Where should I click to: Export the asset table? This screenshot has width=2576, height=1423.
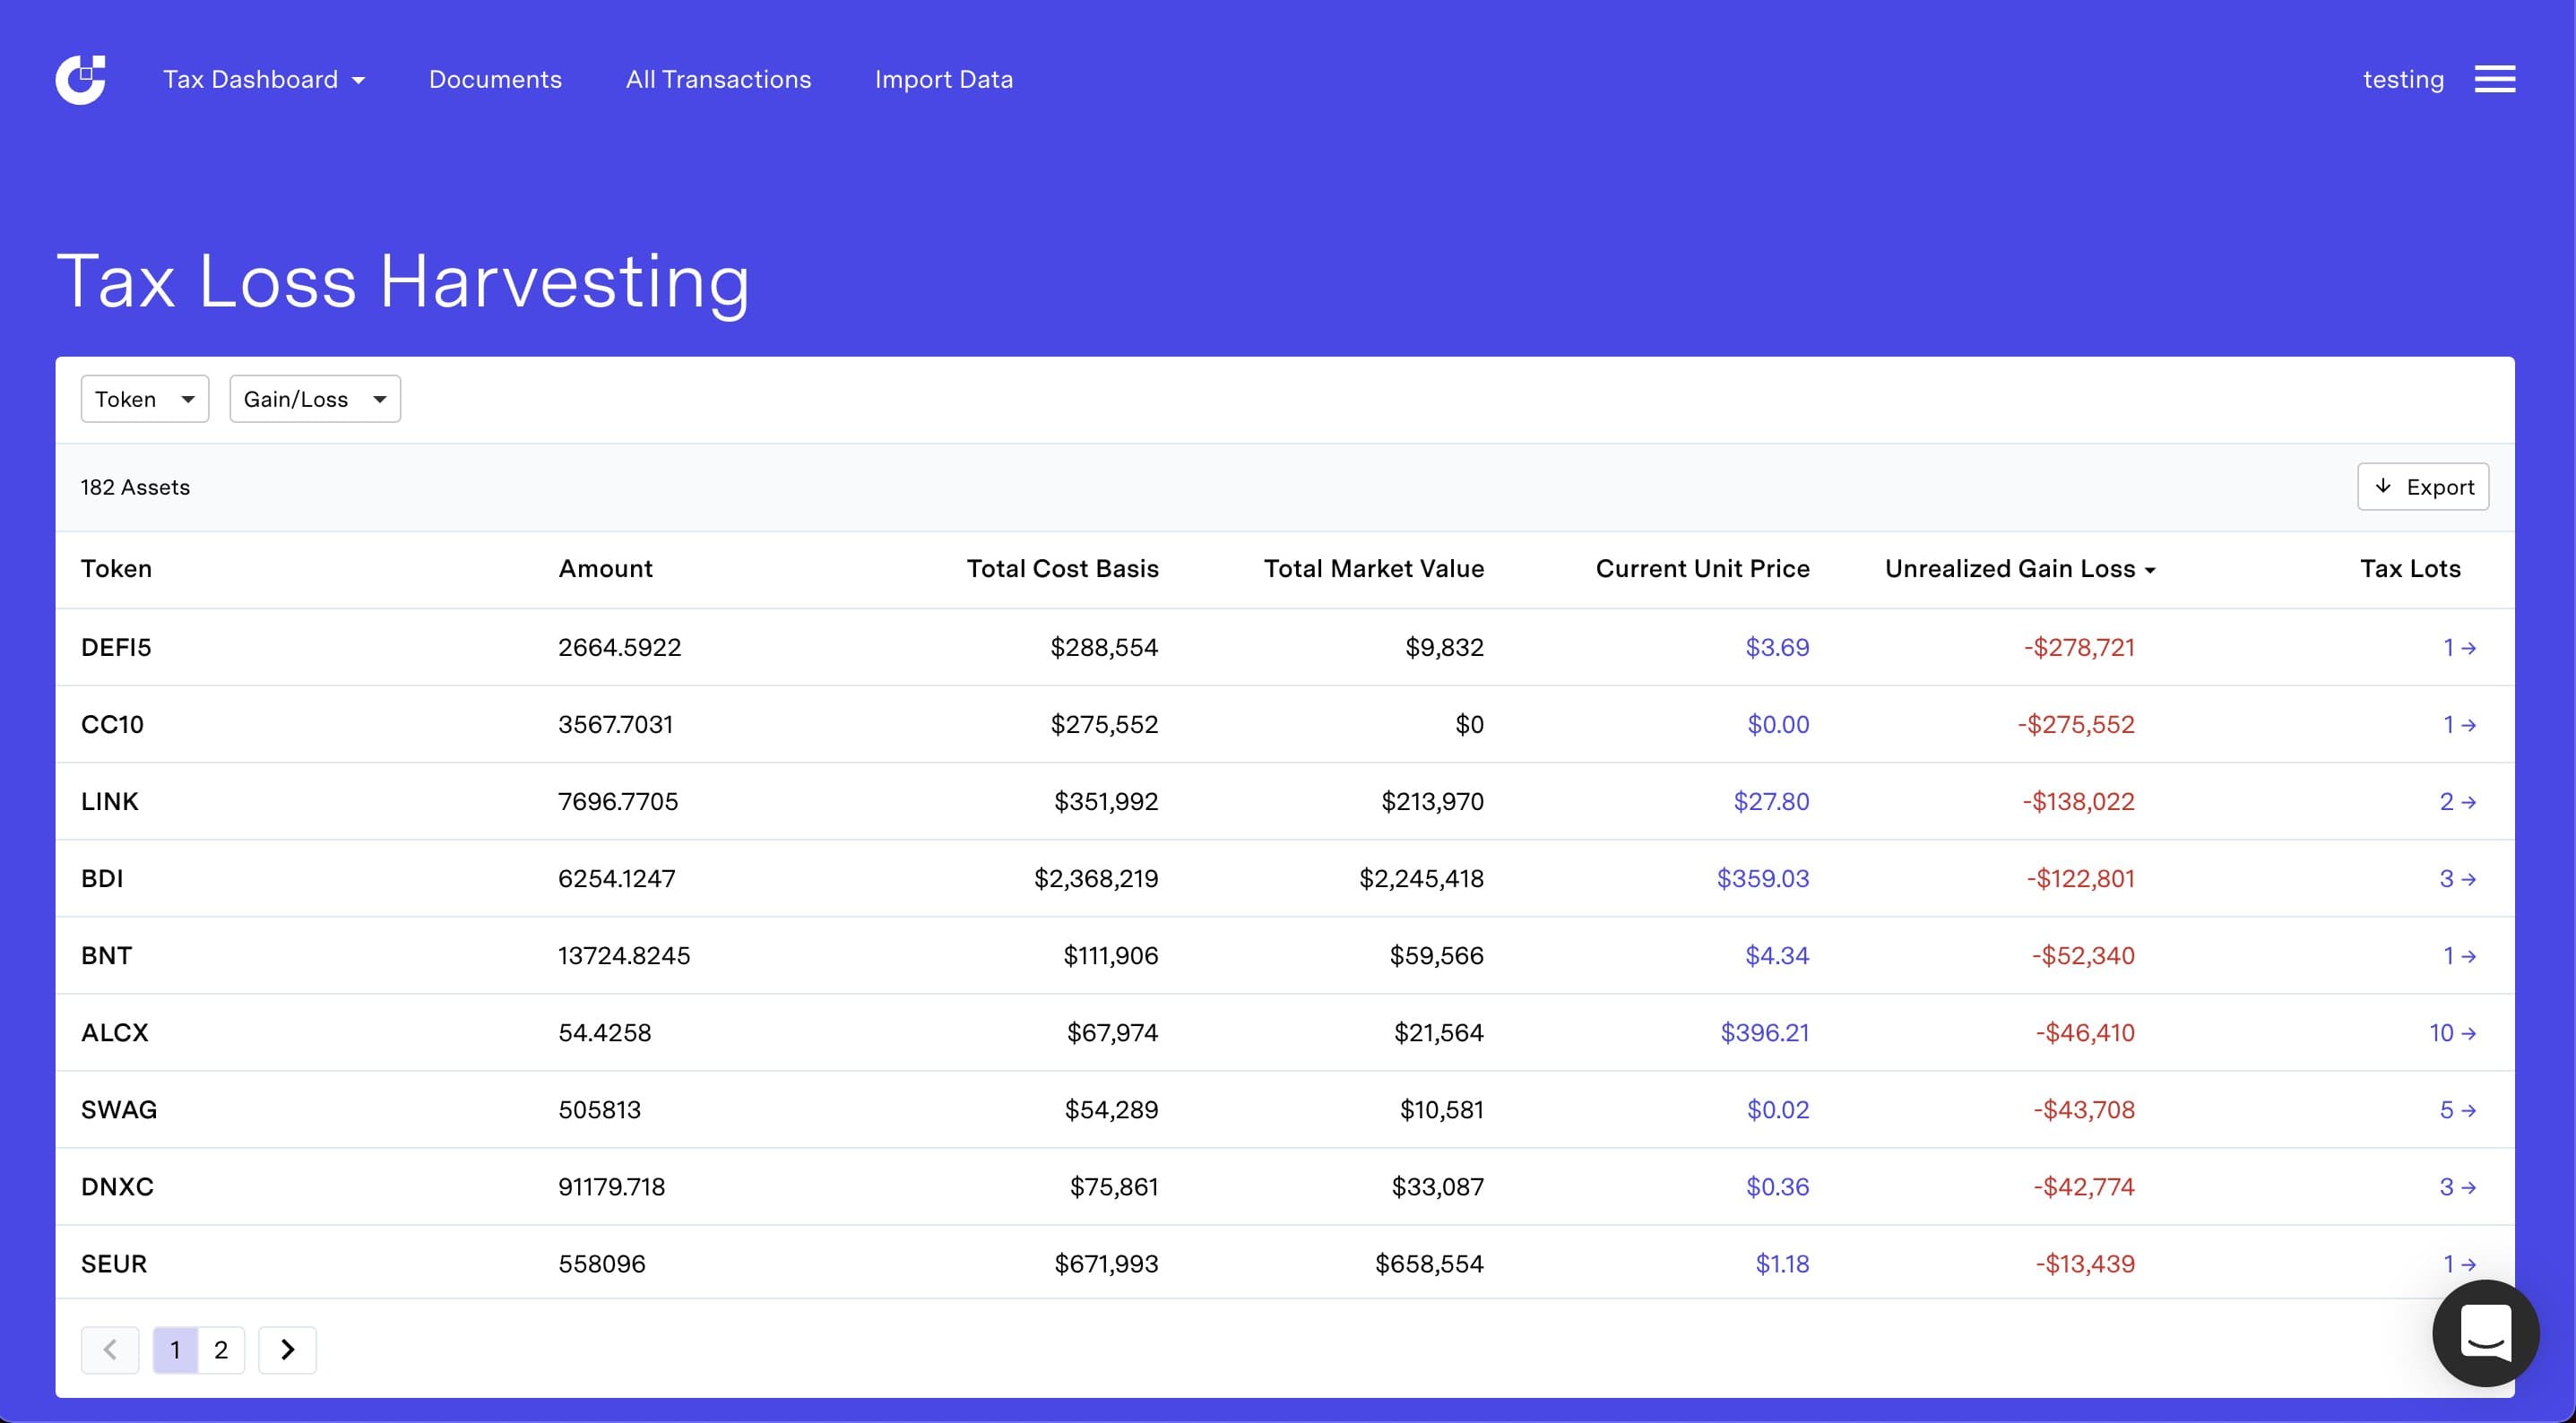(2422, 486)
